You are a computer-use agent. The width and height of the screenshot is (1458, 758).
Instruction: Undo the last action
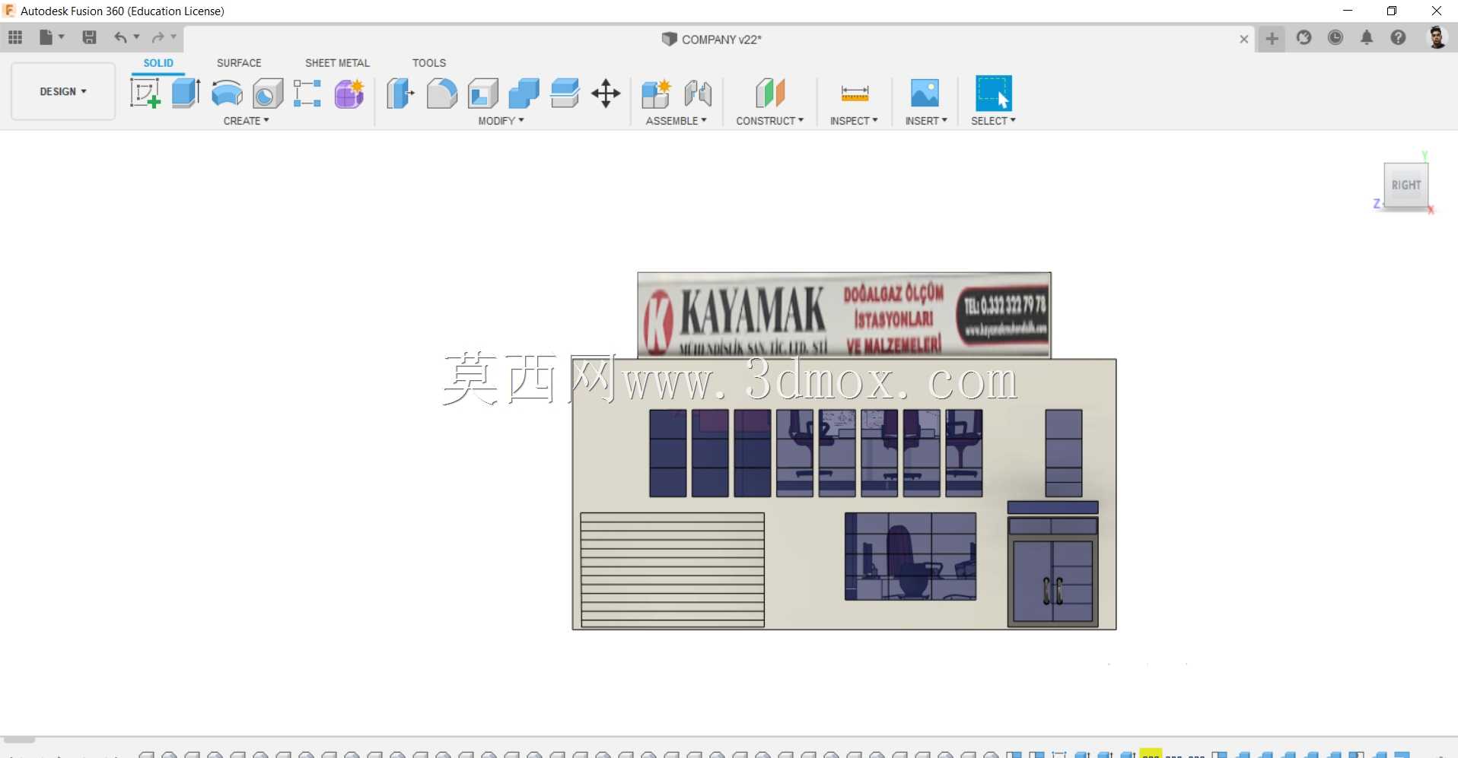pyautogui.click(x=120, y=37)
